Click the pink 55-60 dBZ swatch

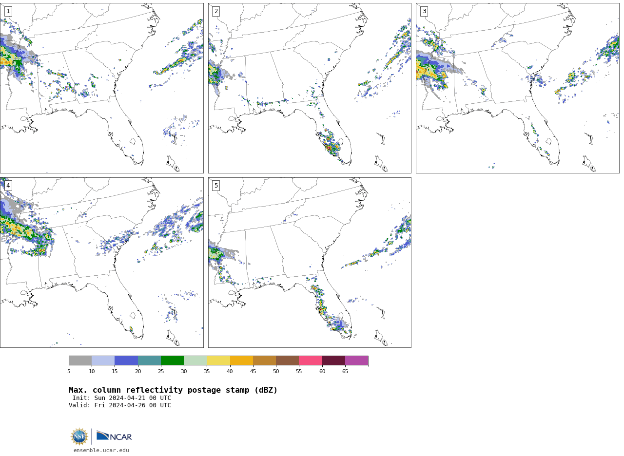click(311, 361)
